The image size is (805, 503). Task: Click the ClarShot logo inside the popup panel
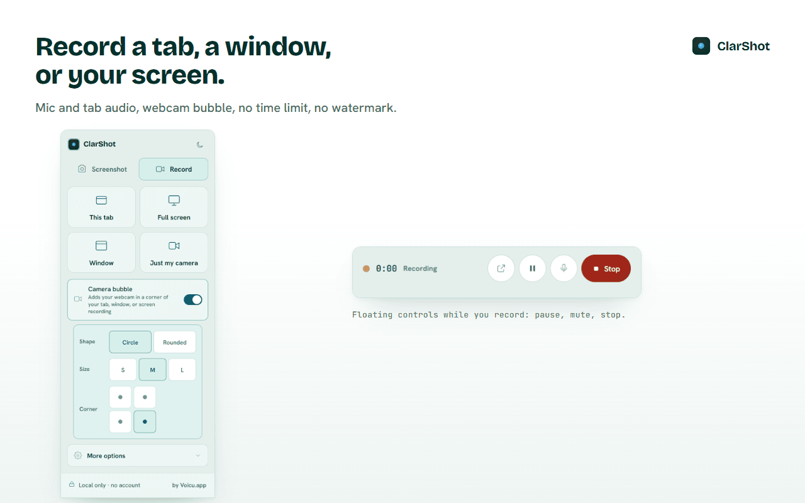pyautogui.click(x=74, y=144)
